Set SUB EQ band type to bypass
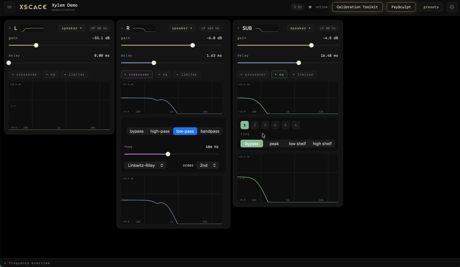 pos(252,144)
